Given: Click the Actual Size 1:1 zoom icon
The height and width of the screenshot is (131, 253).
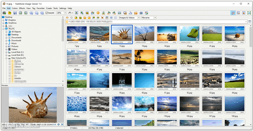Looking at the screenshot, I should [42, 13].
